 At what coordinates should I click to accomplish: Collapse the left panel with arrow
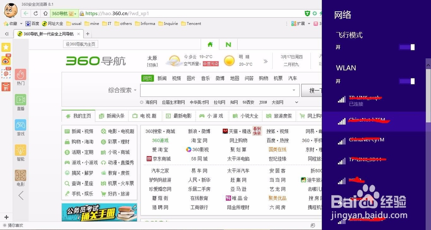[21, 196]
